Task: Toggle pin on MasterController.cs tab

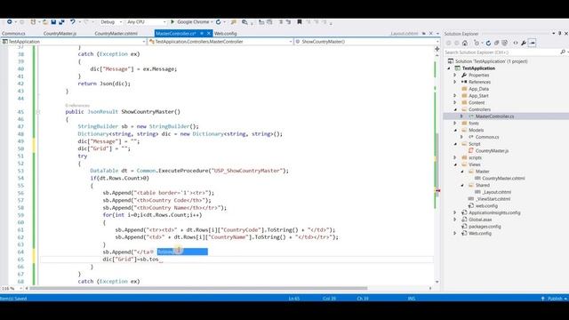Action: tap(202, 34)
